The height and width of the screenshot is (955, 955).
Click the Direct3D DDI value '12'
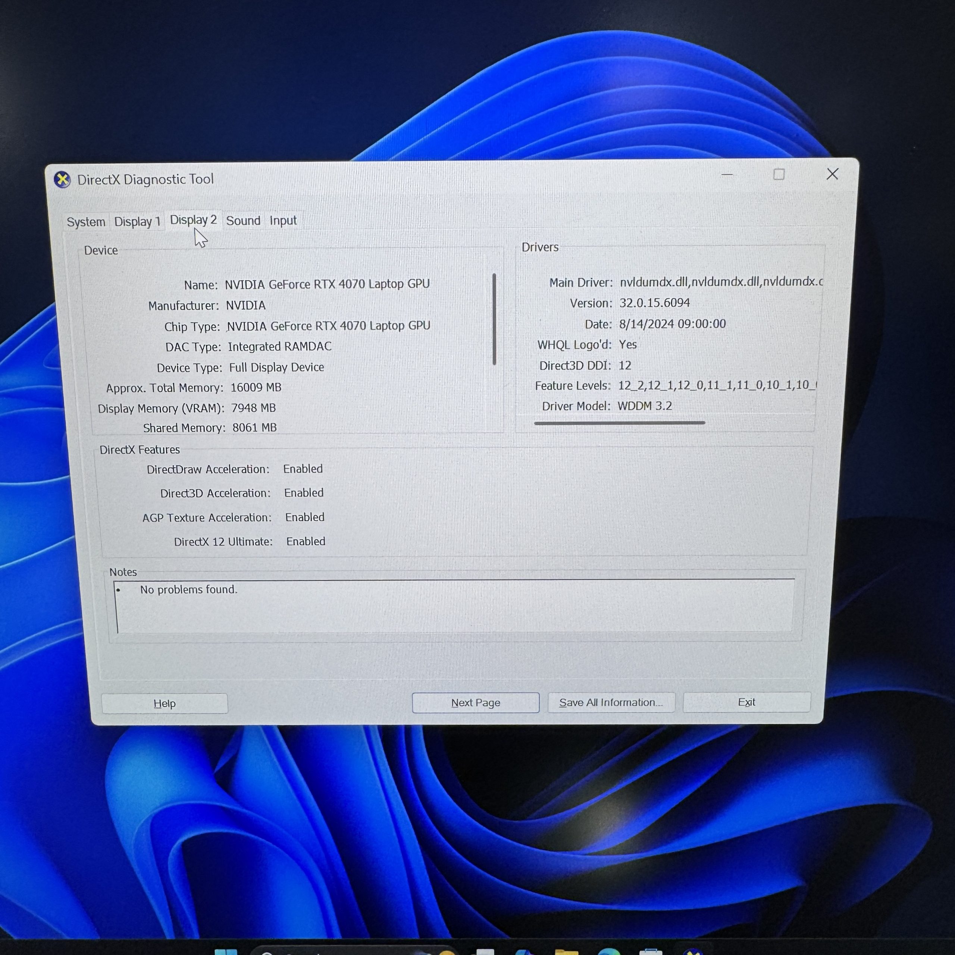coord(625,365)
